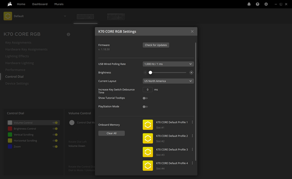Click the K70 CORE RGB info icon
The width and height of the screenshot is (292, 179).
coord(68,34)
